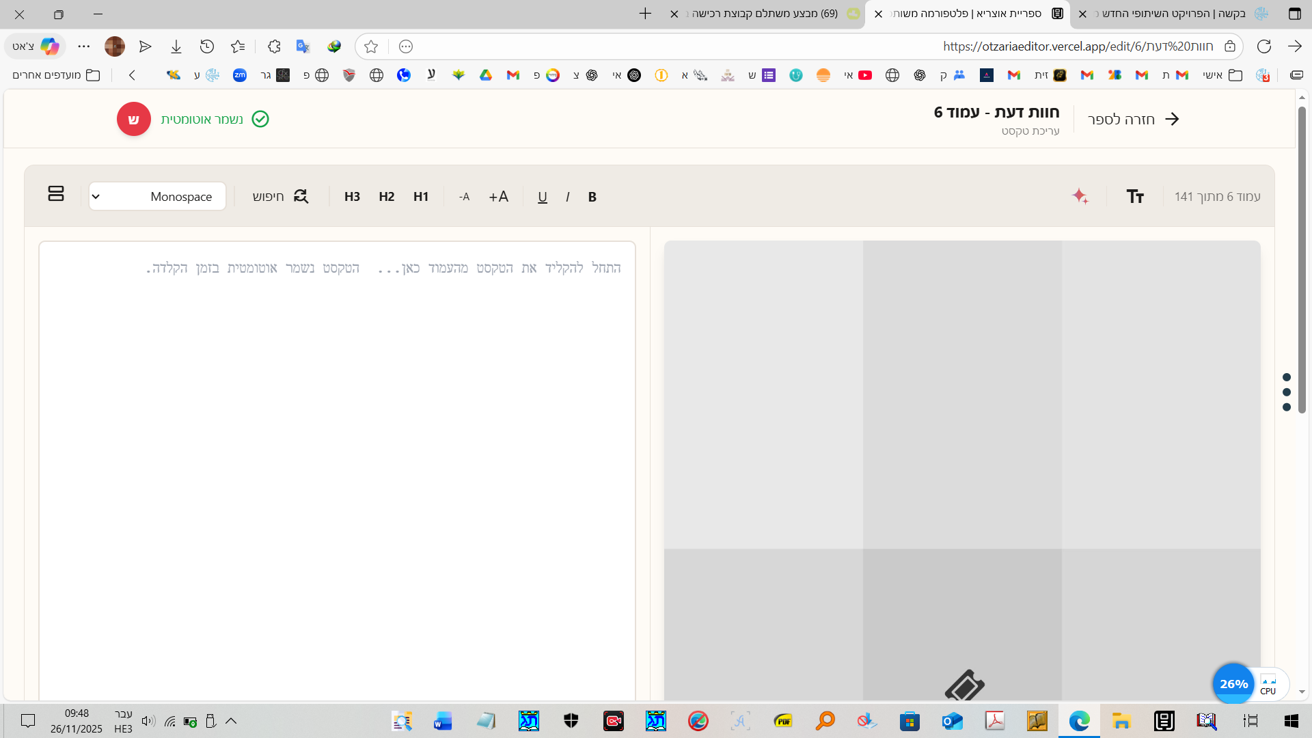Open the AI sparkles assistant icon
Image resolution: width=1312 pixels, height=738 pixels.
click(1080, 196)
